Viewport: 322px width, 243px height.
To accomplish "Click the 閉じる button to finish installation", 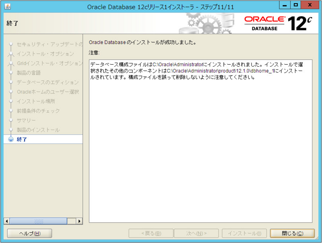I will click(x=293, y=233).
